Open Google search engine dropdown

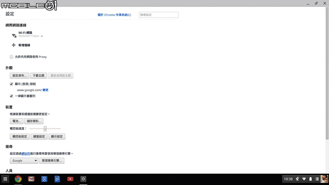point(24,160)
